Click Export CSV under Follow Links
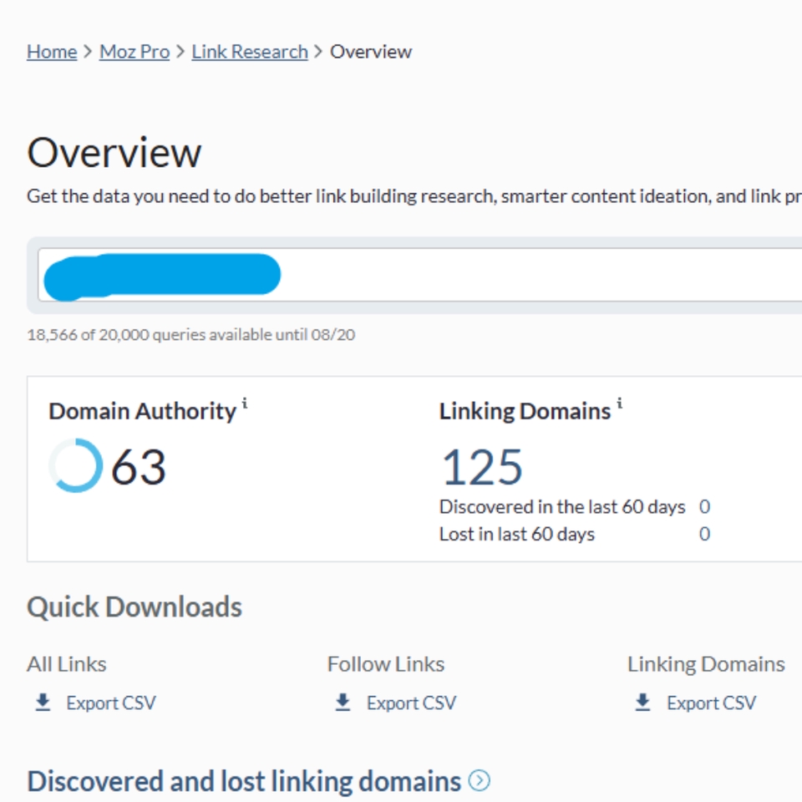 point(411,703)
